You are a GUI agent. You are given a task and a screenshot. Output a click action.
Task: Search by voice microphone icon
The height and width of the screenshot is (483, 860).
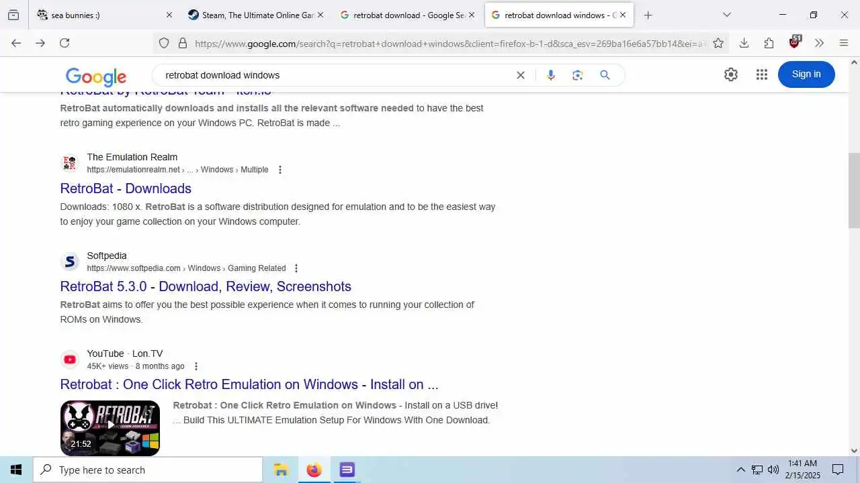(551, 75)
